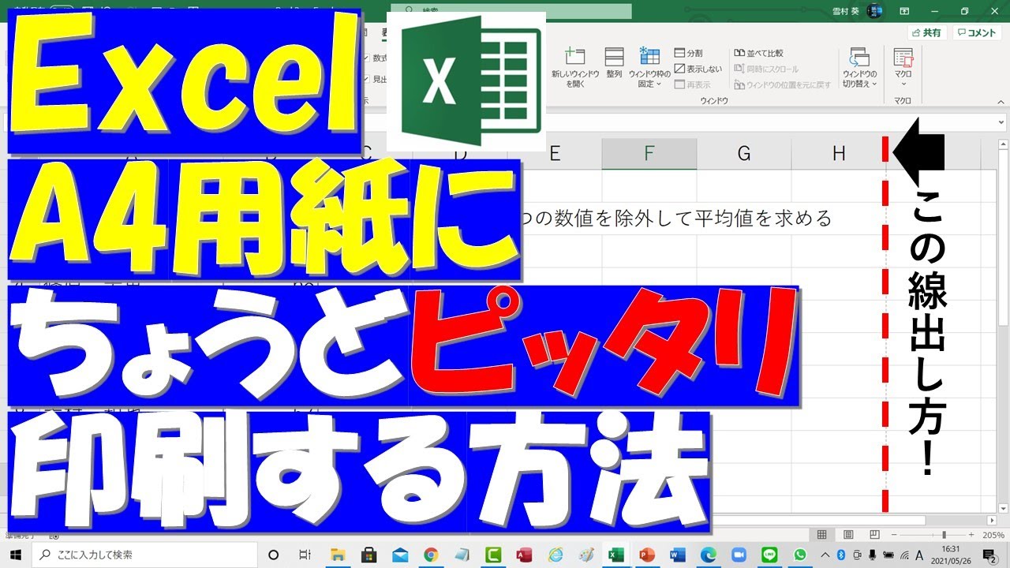Click the Bluetooth tray icon

(841, 555)
